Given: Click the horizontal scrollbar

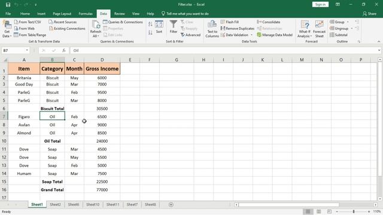Looking at the screenshot, I should [x=288, y=204].
